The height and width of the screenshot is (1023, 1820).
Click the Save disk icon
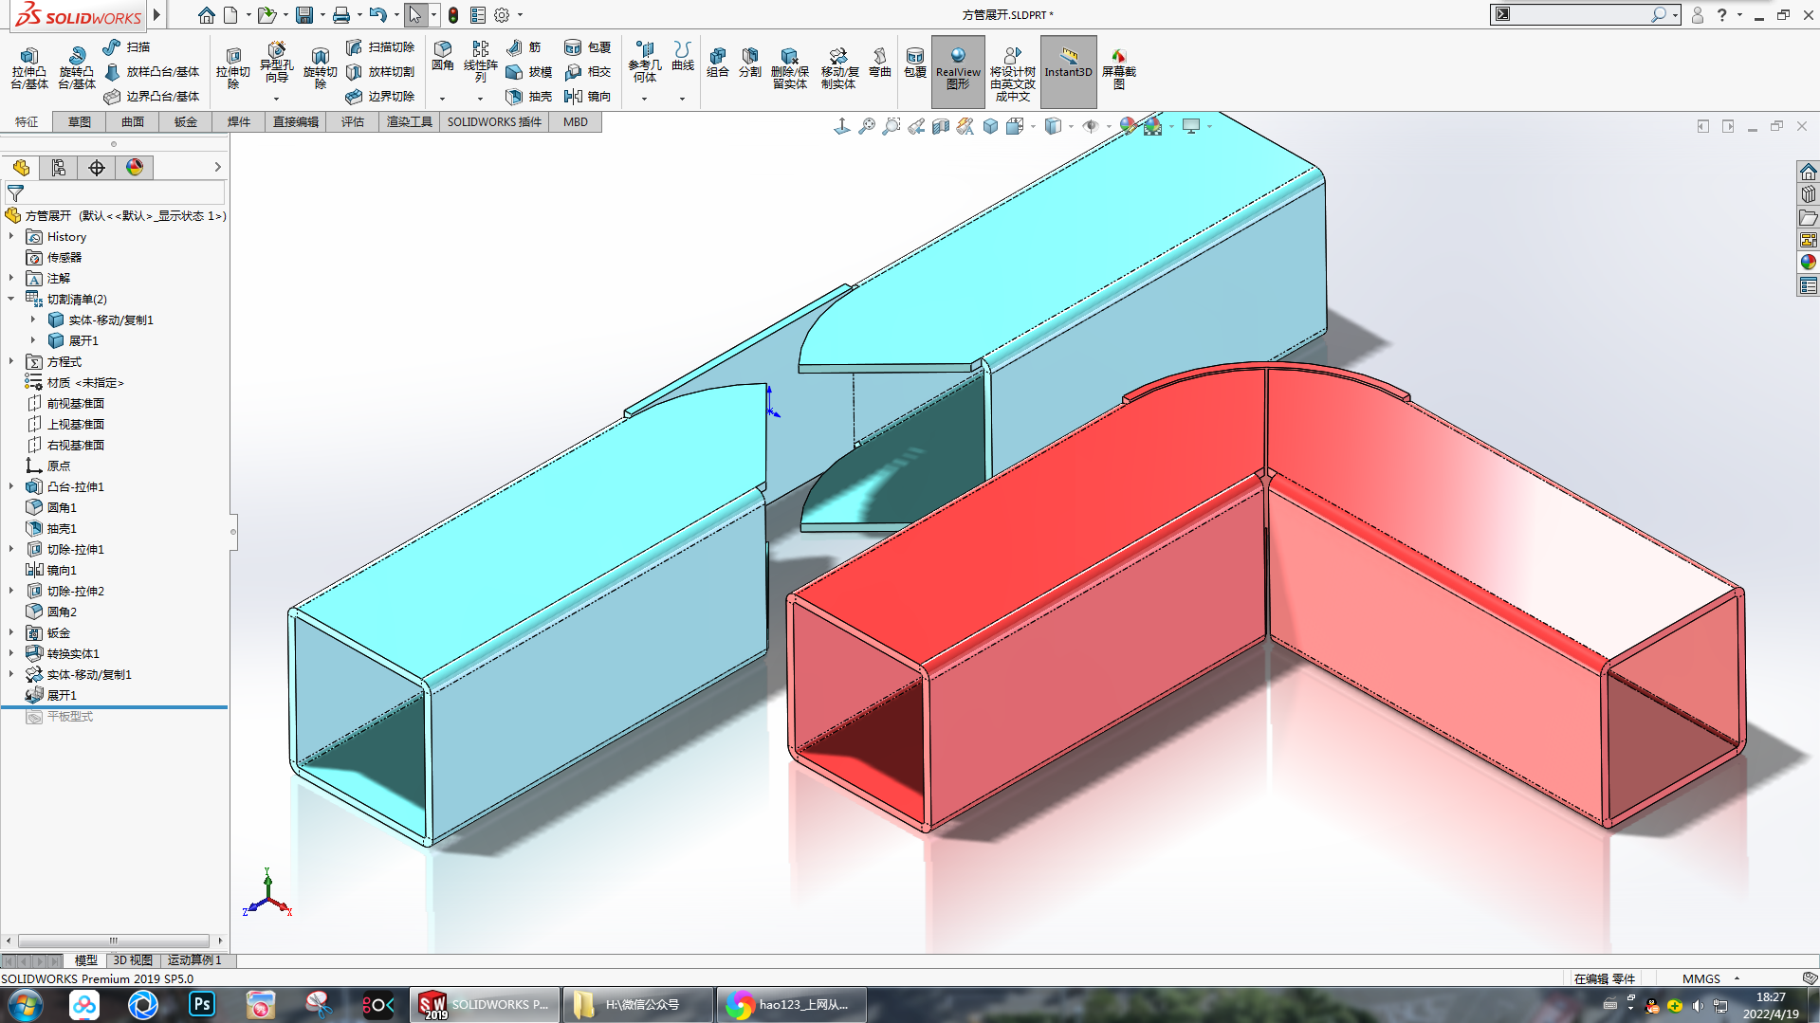303,15
